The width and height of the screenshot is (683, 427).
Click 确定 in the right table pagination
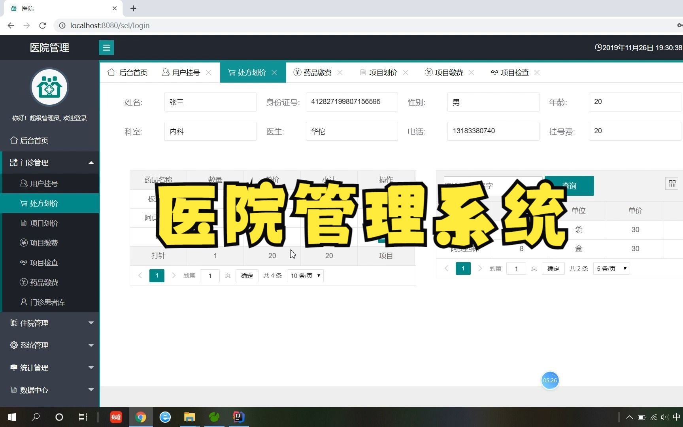(x=553, y=268)
